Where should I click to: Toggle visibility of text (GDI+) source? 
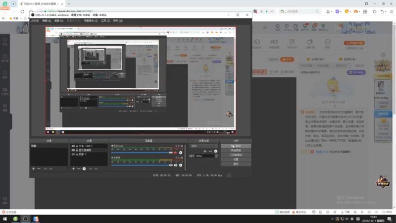[x=73, y=146]
